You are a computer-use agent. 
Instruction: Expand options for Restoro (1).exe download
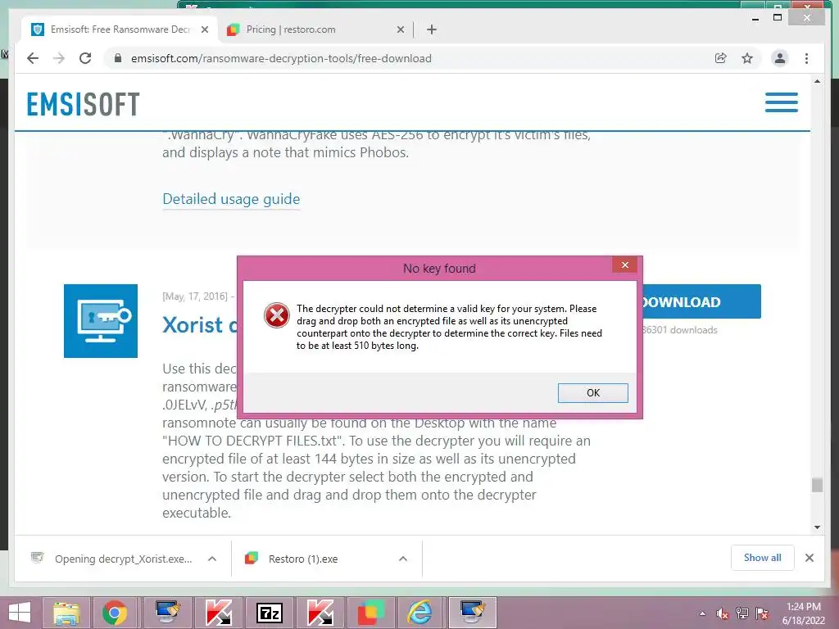click(403, 559)
